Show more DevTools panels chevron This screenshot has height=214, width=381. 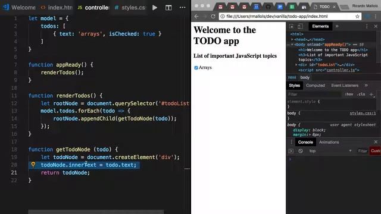point(337,26)
